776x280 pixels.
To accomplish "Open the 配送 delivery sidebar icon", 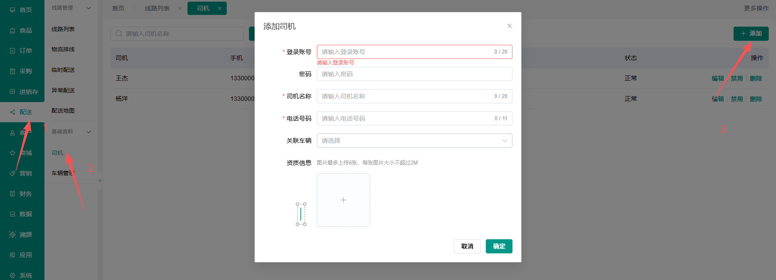I will pyautogui.click(x=13, y=112).
